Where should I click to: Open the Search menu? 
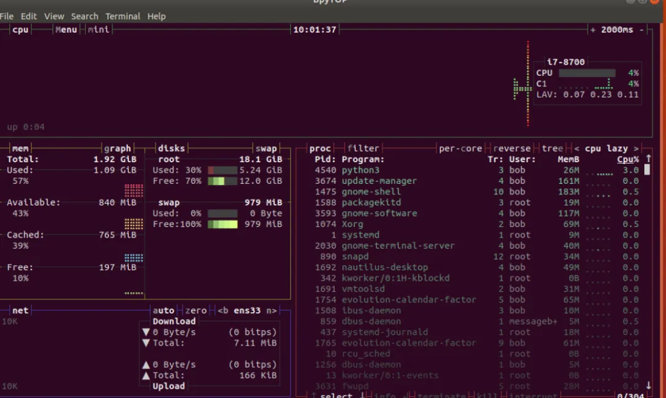84,16
